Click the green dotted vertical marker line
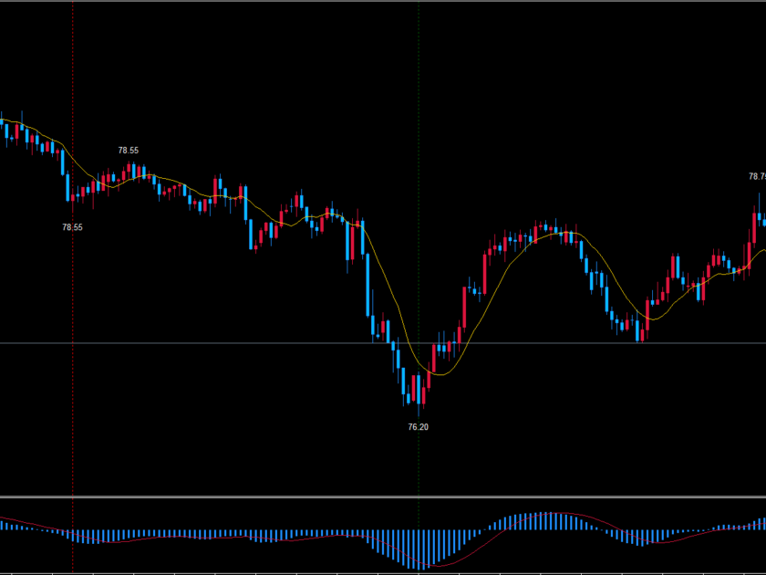 [418, 91]
